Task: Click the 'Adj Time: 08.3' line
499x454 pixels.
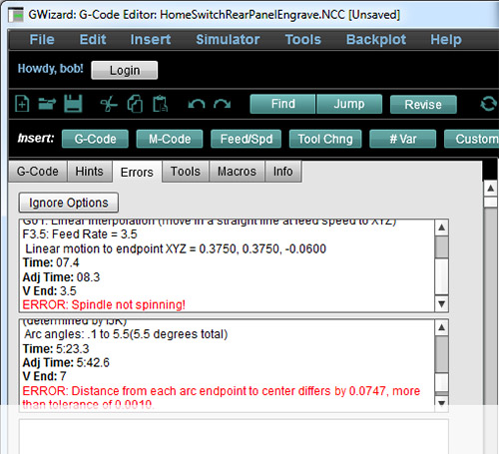Action: [61, 277]
